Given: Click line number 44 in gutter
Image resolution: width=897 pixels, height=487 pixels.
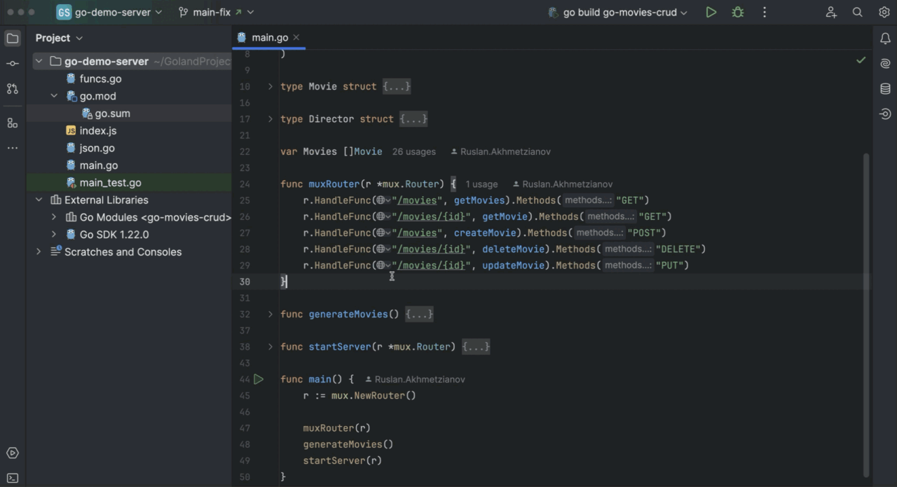Looking at the screenshot, I should click(x=245, y=379).
